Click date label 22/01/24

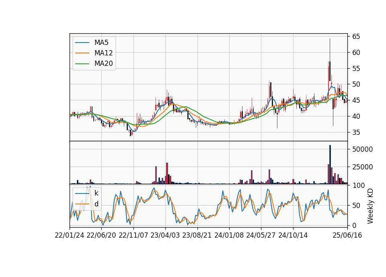click(70, 235)
